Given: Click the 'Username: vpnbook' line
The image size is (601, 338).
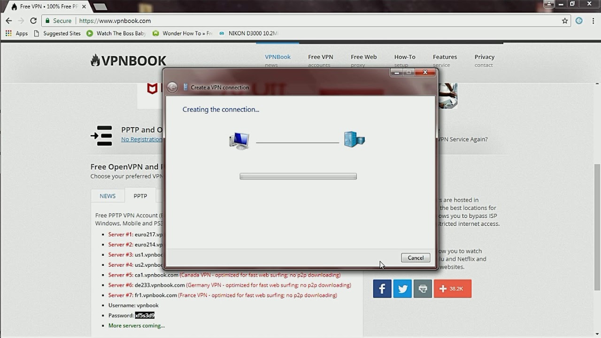Looking at the screenshot, I should 133,305.
